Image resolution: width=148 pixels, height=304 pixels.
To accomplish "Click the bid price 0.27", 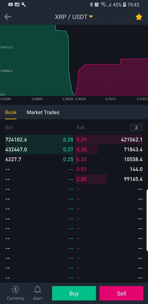I will [x=68, y=149].
